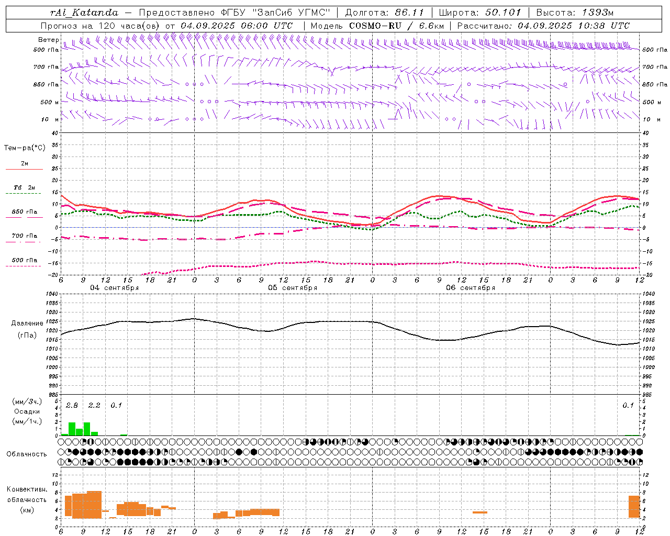Click the 'Конвективн.' convective label
The width and height of the screenshot is (670, 536).
pos(27,489)
